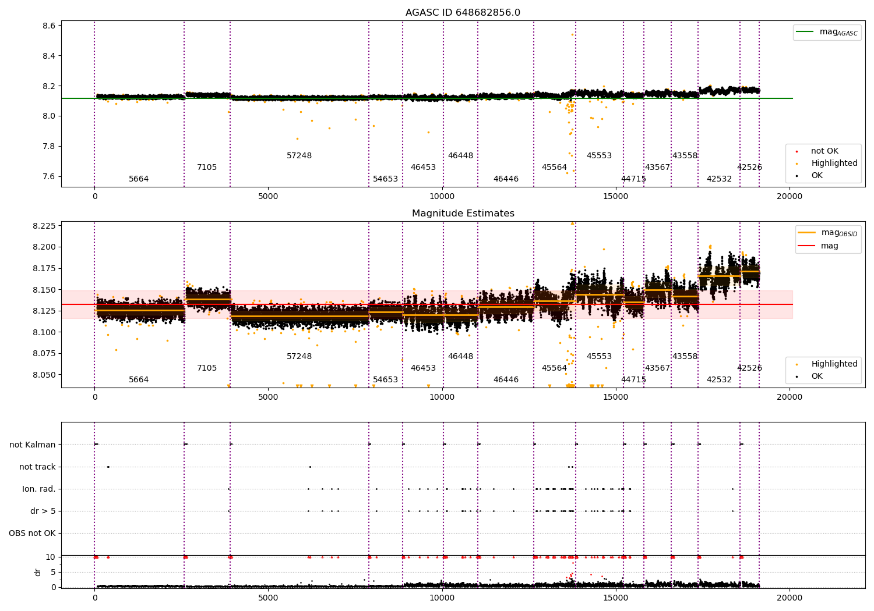This screenshot has height=611, width=874.
Task: Click the 'not track' row label
Action: pos(37,467)
